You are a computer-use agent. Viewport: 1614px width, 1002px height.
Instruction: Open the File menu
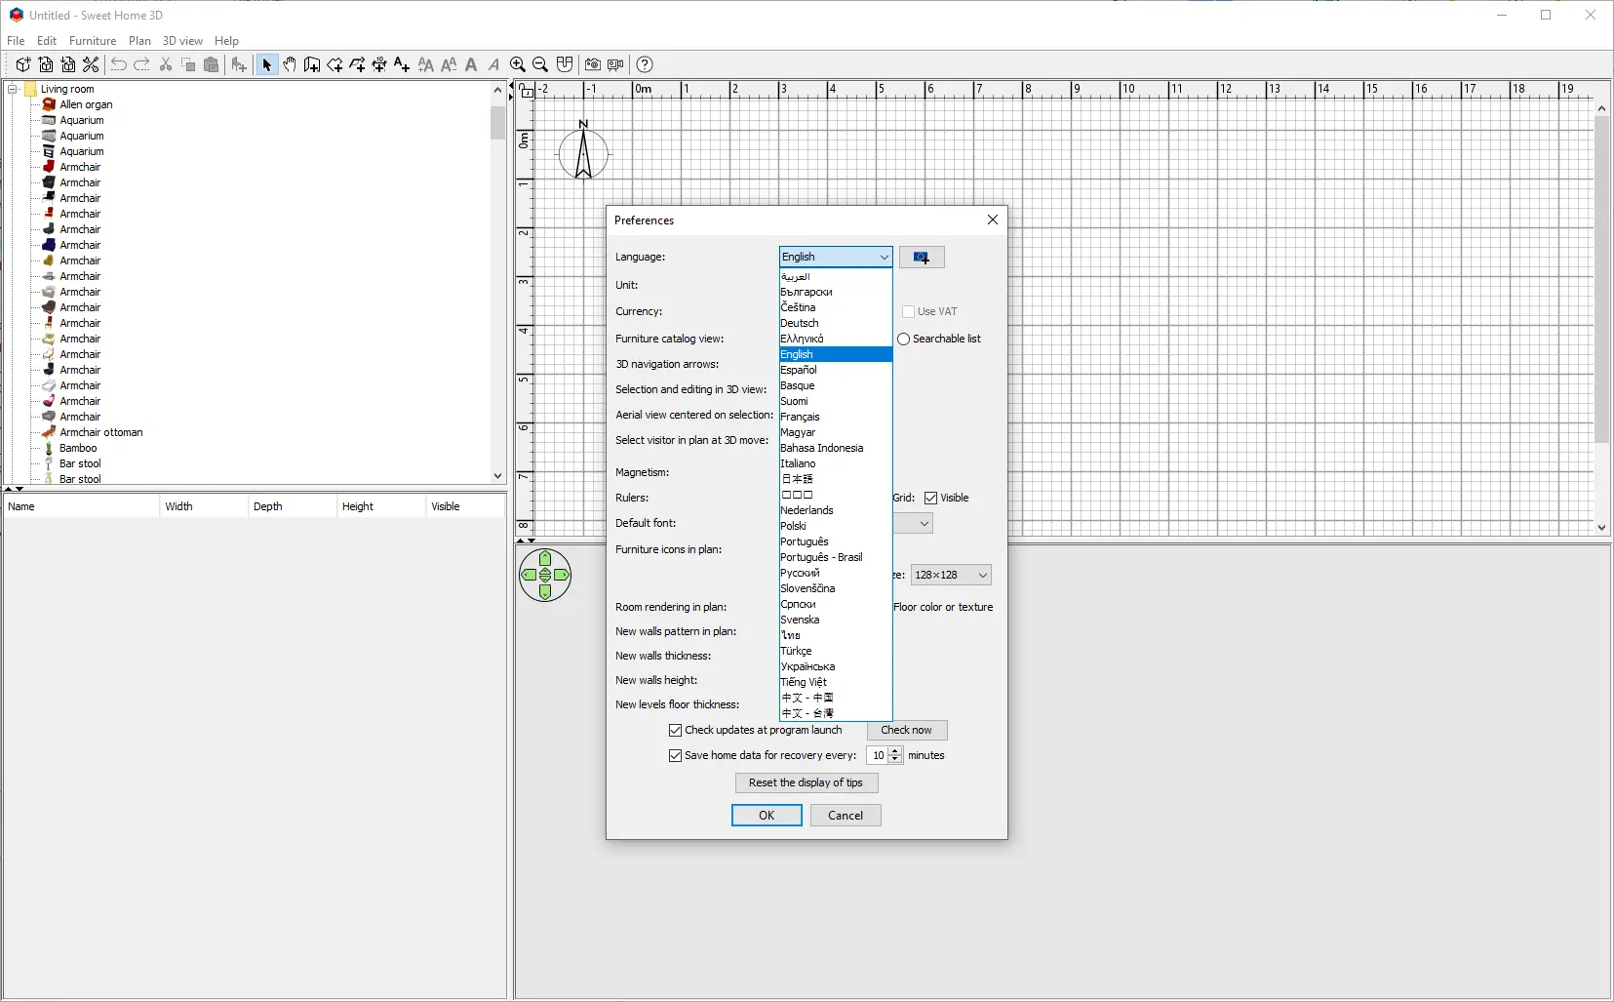tap(16, 41)
